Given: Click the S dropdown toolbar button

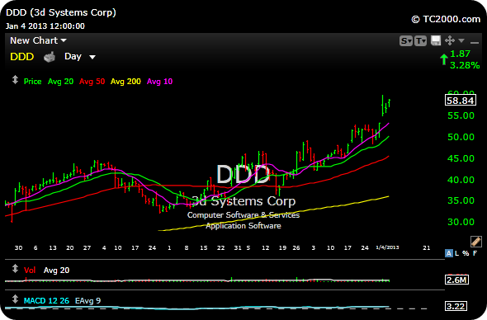Looking at the screenshot, I should [405, 40].
